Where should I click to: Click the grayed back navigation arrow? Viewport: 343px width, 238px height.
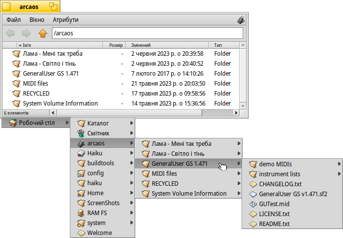click(10, 33)
